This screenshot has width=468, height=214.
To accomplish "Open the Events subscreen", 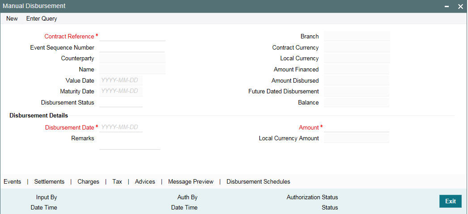I will pos(12,181).
